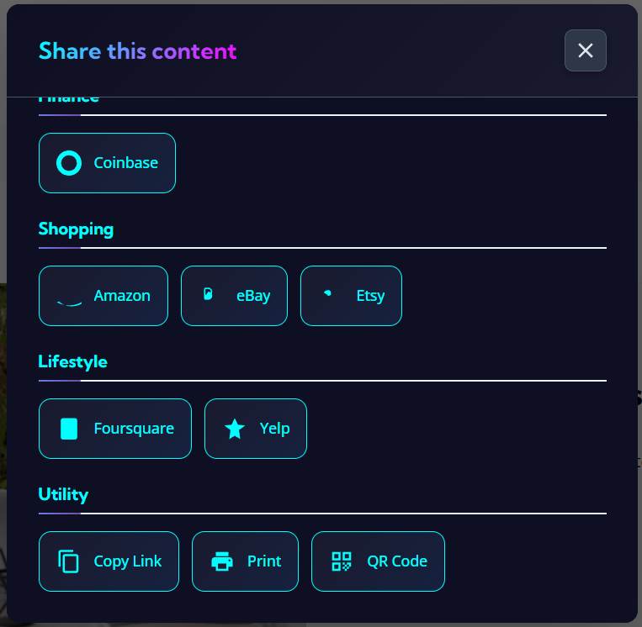Choose the Yelp text label

(274, 429)
